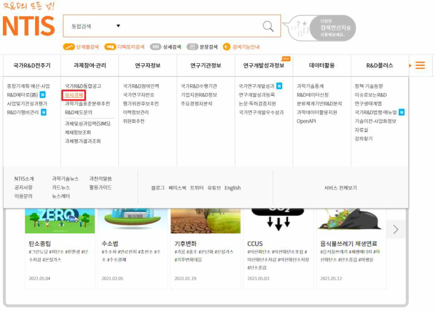This screenshot has width=435, height=311.
Task: Select 주요경쟁자분석 submenu item
Action: [196, 103]
